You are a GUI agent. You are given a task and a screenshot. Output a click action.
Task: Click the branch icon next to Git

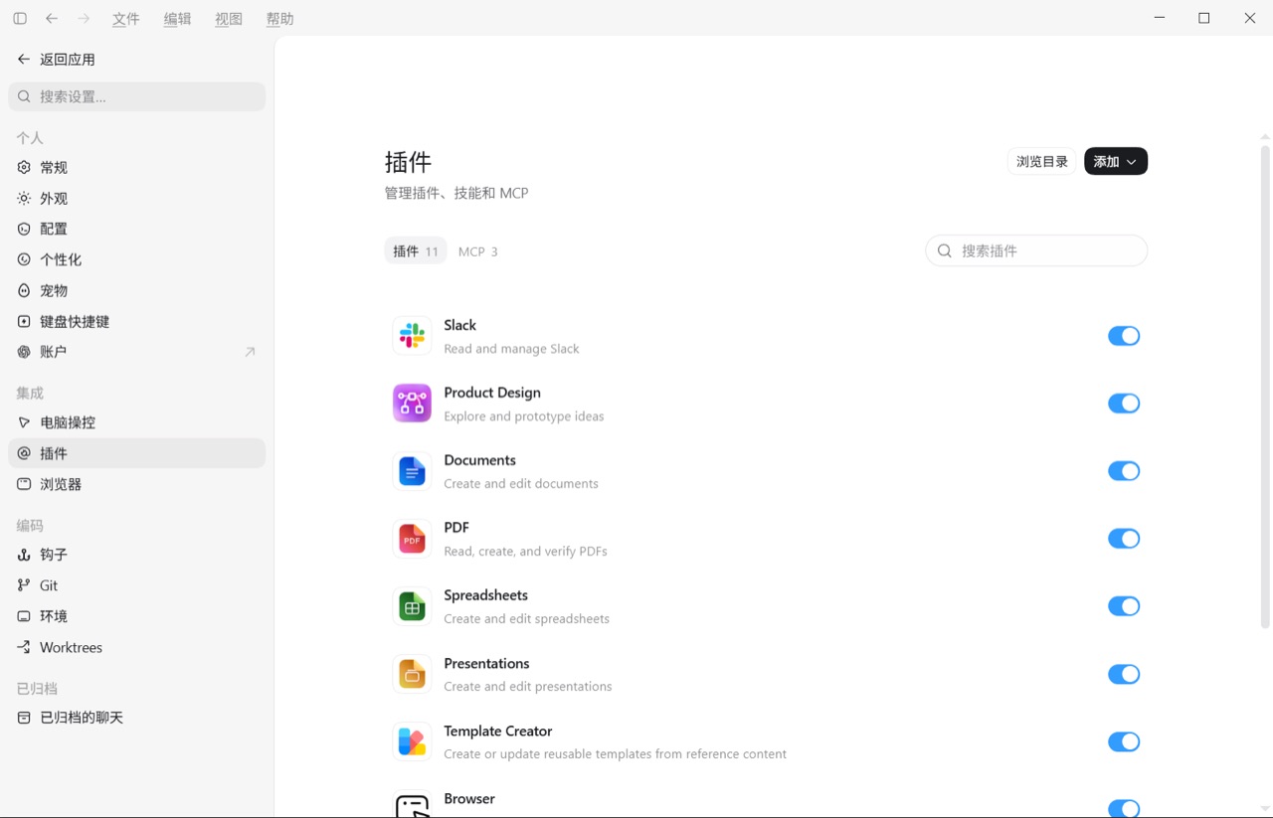coord(24,585)
